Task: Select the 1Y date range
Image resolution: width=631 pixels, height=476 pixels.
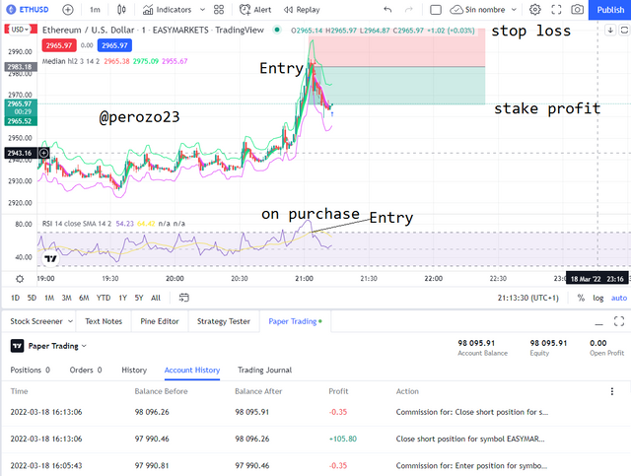Action: 122,298
